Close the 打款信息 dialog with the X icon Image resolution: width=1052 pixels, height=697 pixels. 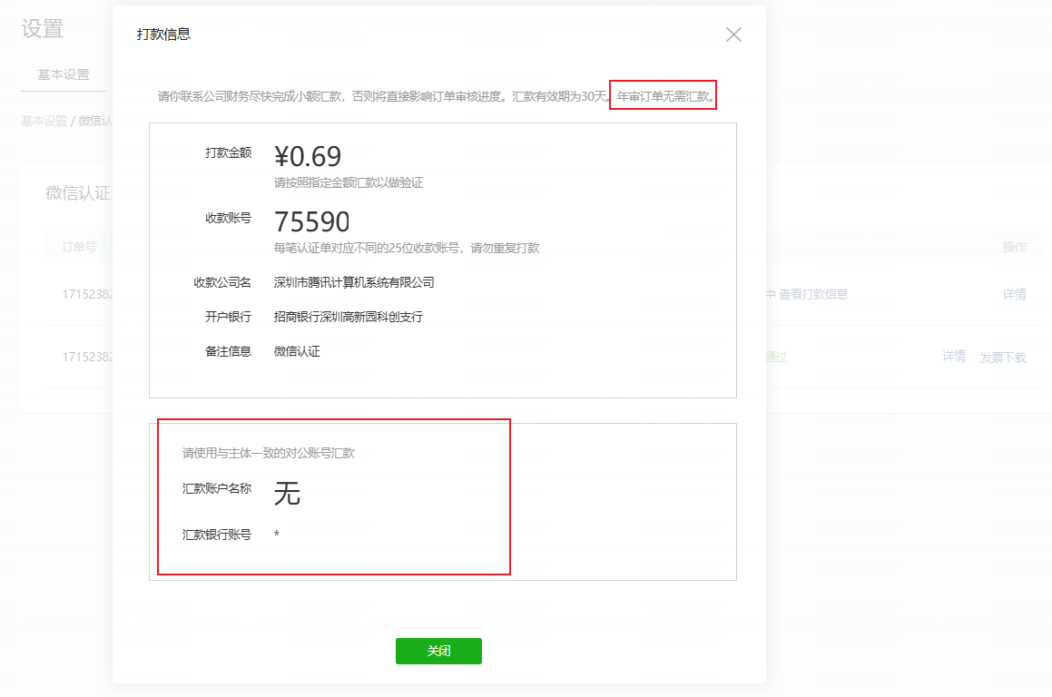point(733,34)
